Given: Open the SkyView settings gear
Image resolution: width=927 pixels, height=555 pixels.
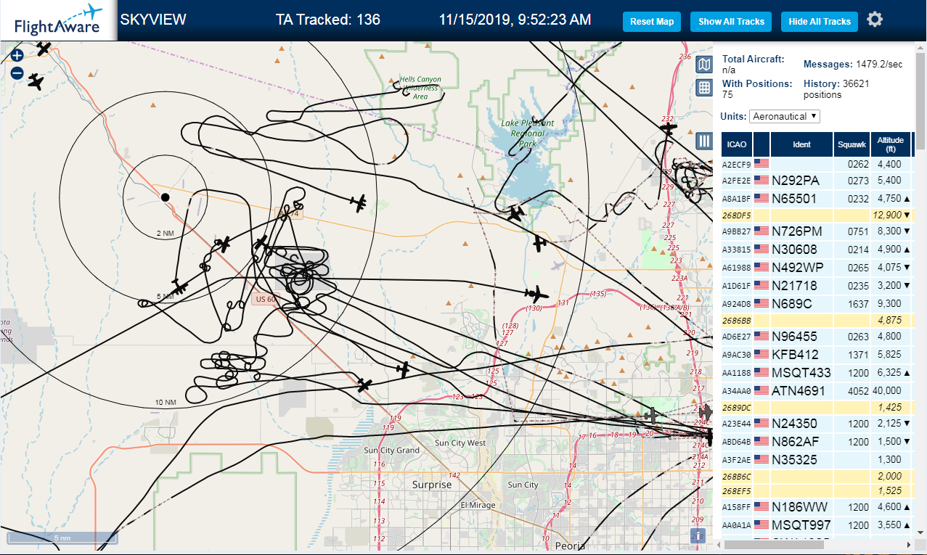Looking at the screenshot, I should pos(875,20).
